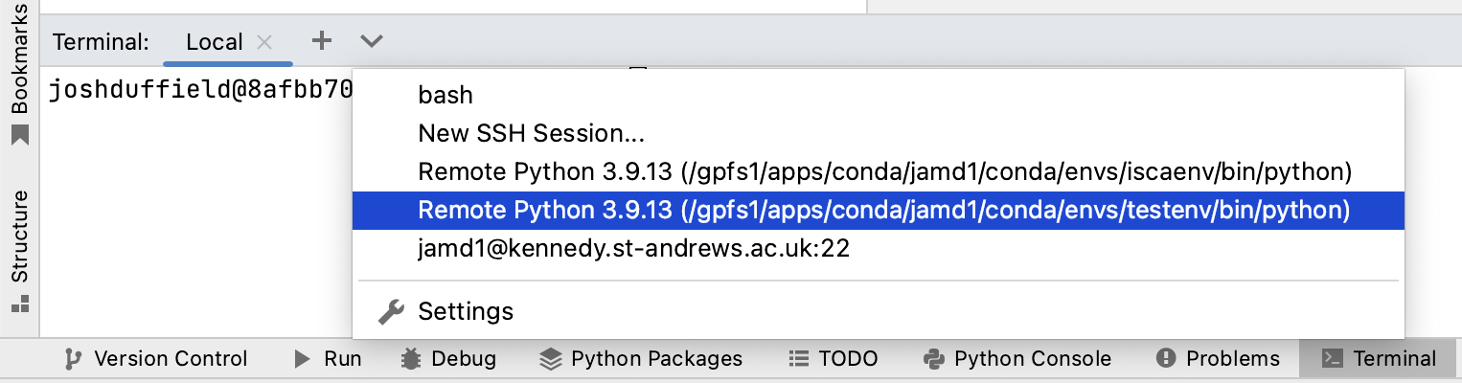Show the Problems tool window
This screenshot has height=383, width=1462.
(x=1218, y=359)
